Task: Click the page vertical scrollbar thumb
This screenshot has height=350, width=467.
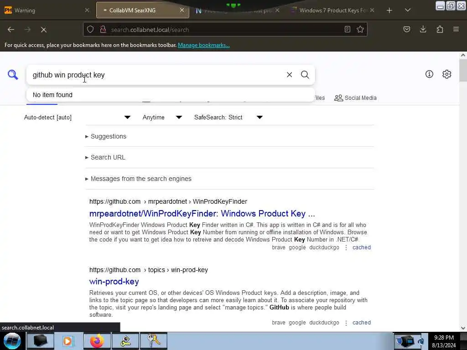Action: click(463, 70)
